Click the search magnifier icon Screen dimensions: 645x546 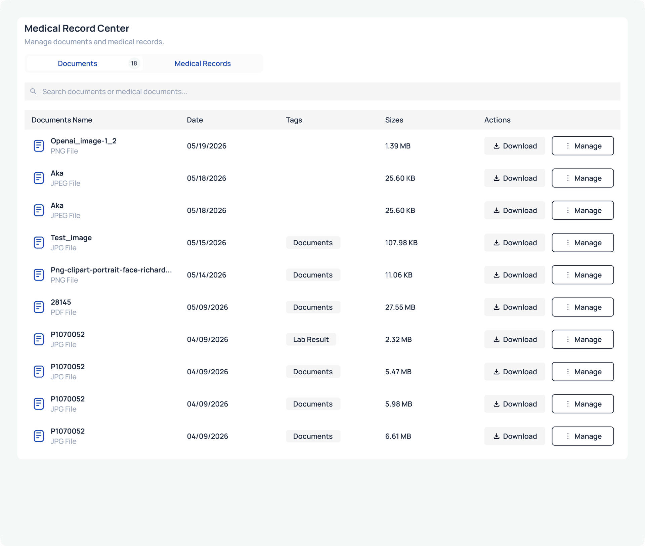pyautogui.click(x=33, y=91)
